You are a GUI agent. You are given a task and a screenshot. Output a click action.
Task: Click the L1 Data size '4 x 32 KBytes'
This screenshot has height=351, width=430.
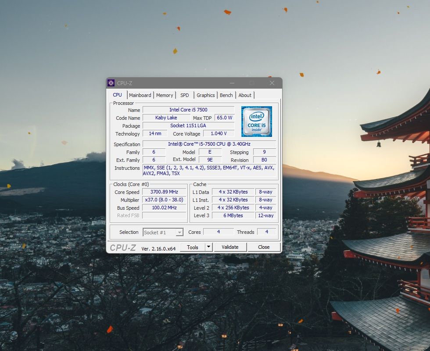coord(233,192)
